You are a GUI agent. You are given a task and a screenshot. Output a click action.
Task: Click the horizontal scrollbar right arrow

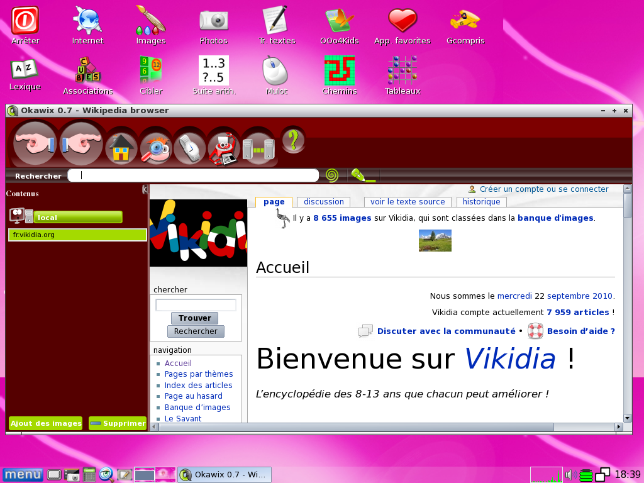(619, 427)
